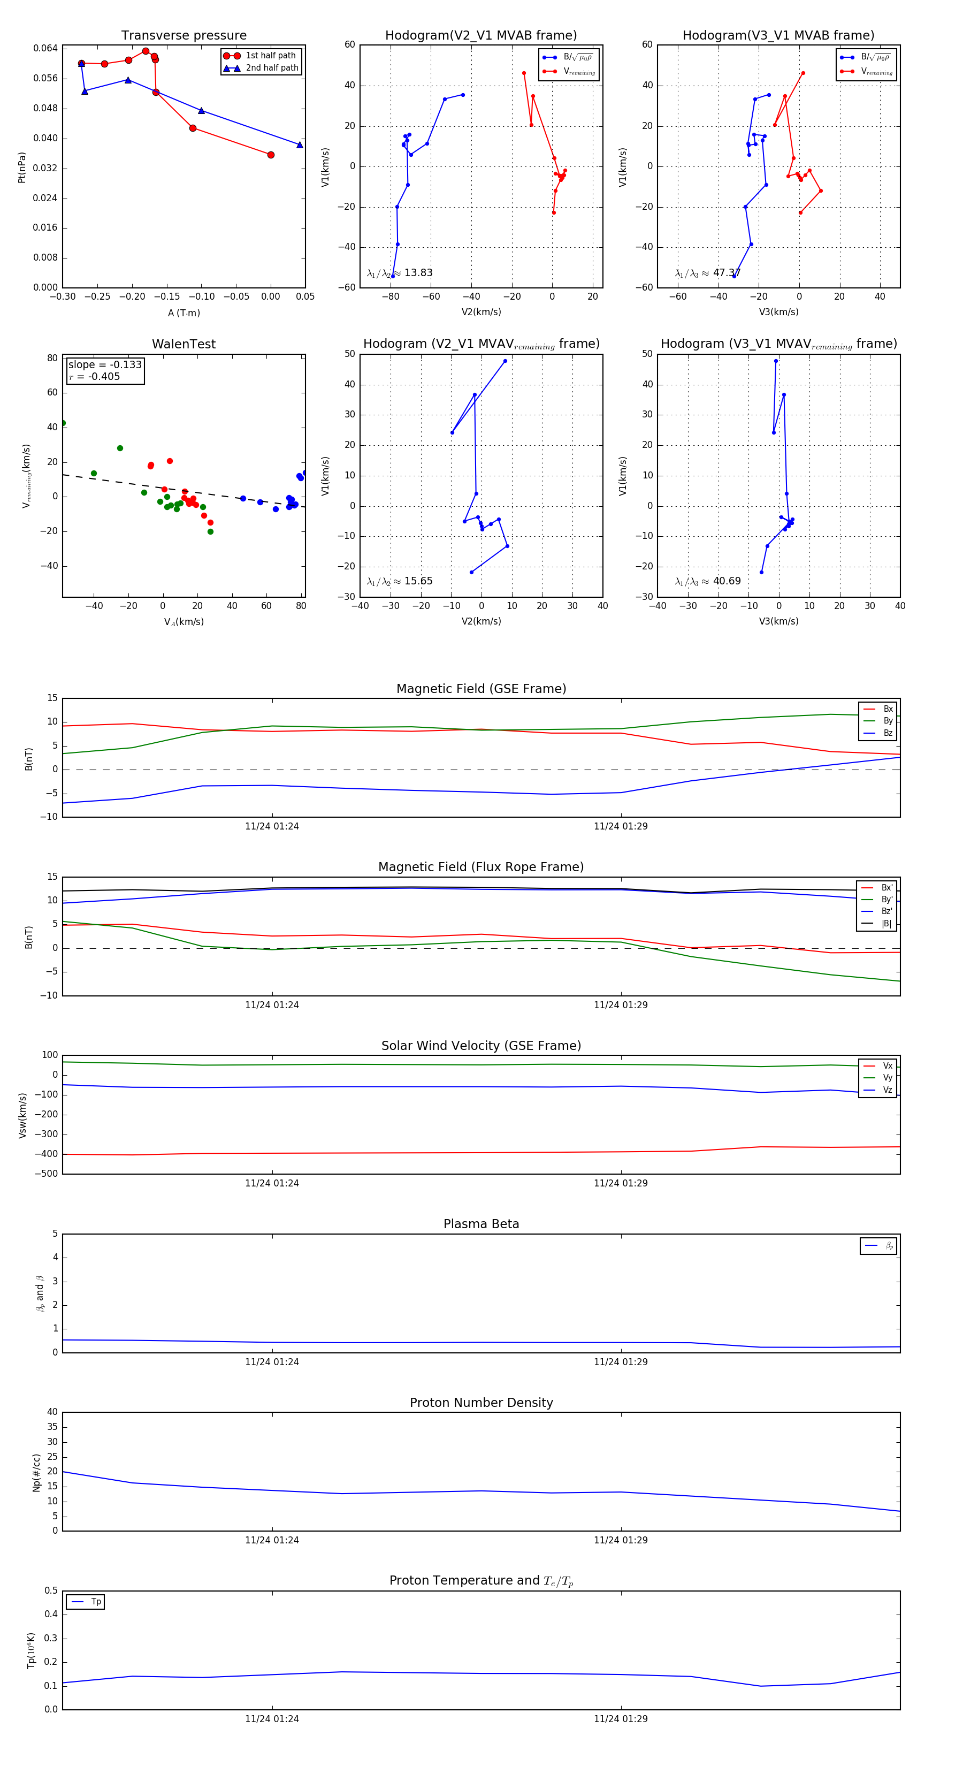Click the '|B|' legend entry
Viewport: 963px width, 1766px height.
(877, 924)
